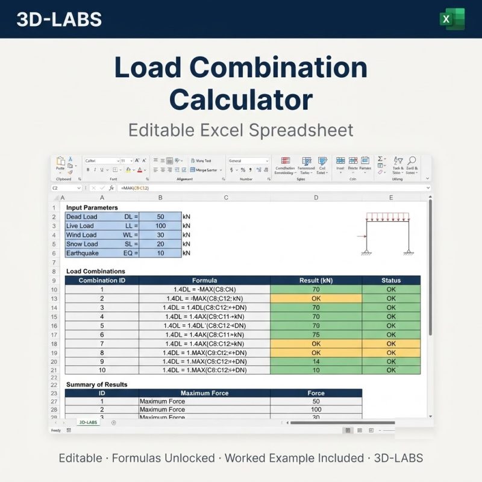This screenshot has width=482, height=482.
Task: Click the Borders icon
Action: tap(115, 170)
